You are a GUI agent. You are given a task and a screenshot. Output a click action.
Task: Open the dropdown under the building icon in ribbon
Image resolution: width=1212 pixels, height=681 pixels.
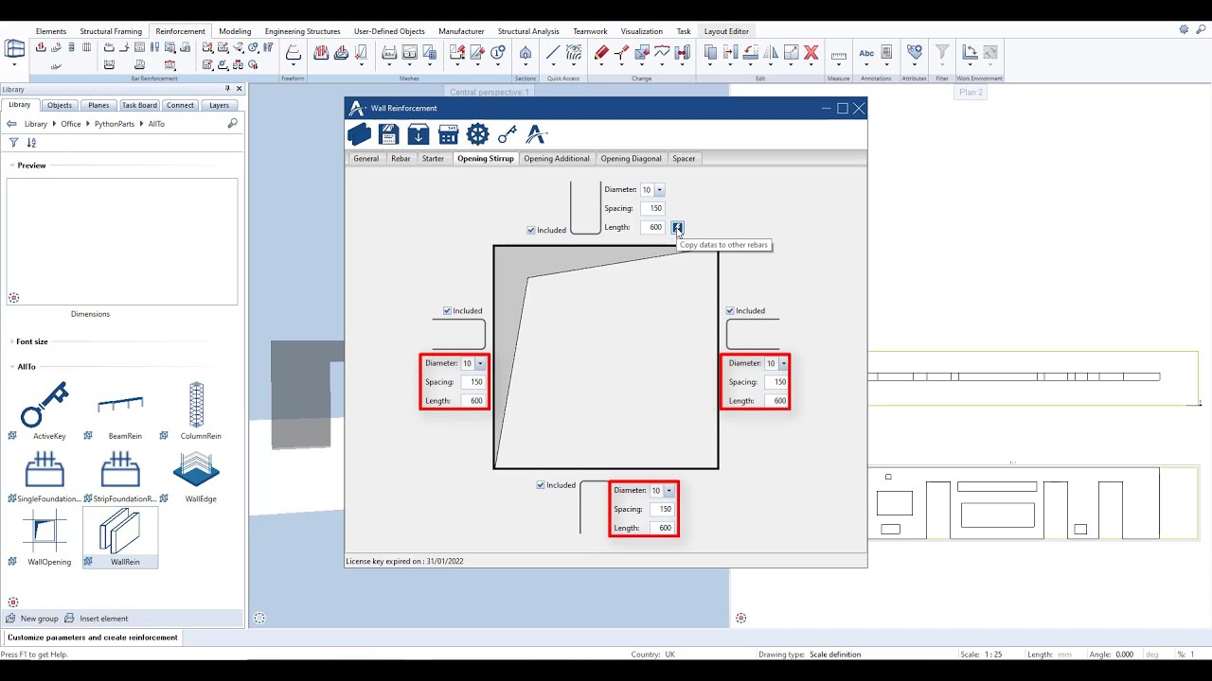[x=15, y=65]
